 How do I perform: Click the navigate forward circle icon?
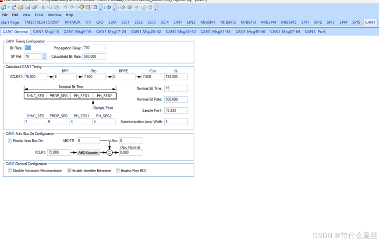point(130,7)
